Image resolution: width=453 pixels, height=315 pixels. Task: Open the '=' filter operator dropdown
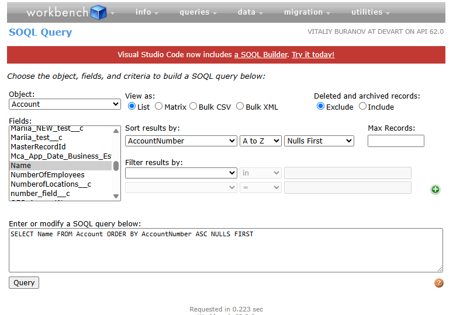tap(261, 188)
